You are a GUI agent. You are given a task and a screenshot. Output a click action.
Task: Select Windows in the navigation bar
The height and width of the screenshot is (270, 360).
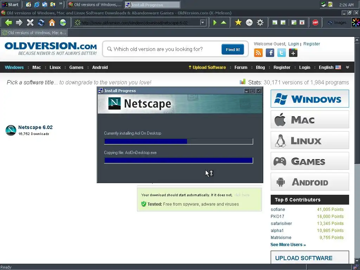[x=14, y=67]
